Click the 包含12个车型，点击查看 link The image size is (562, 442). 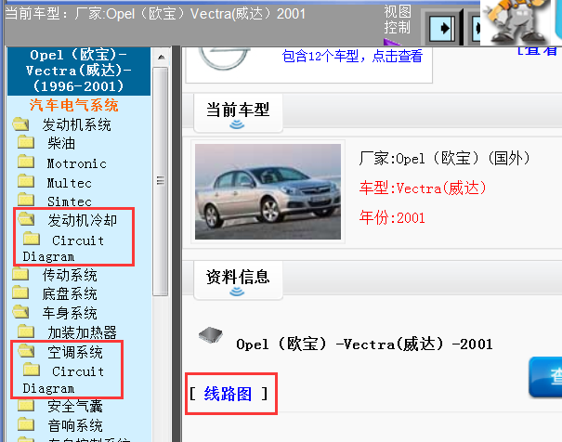[x=352, y=57]
